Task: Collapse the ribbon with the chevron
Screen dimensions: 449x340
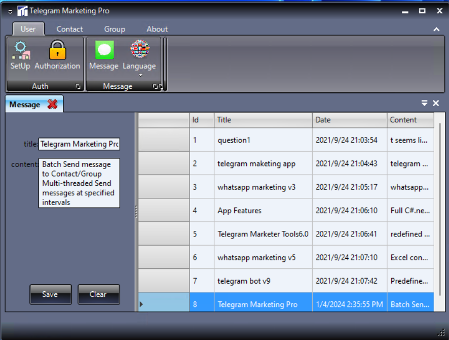Action: tap(436, 29)
